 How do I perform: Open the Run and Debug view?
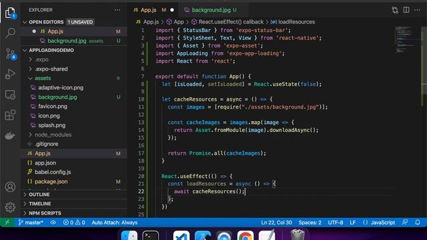[10, 74]
